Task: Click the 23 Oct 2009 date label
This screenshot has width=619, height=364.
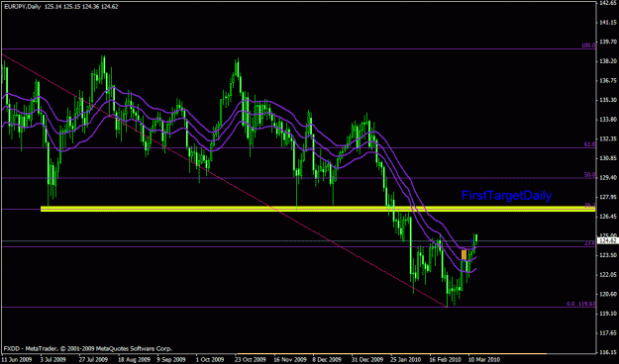Action: coord(250,359)
